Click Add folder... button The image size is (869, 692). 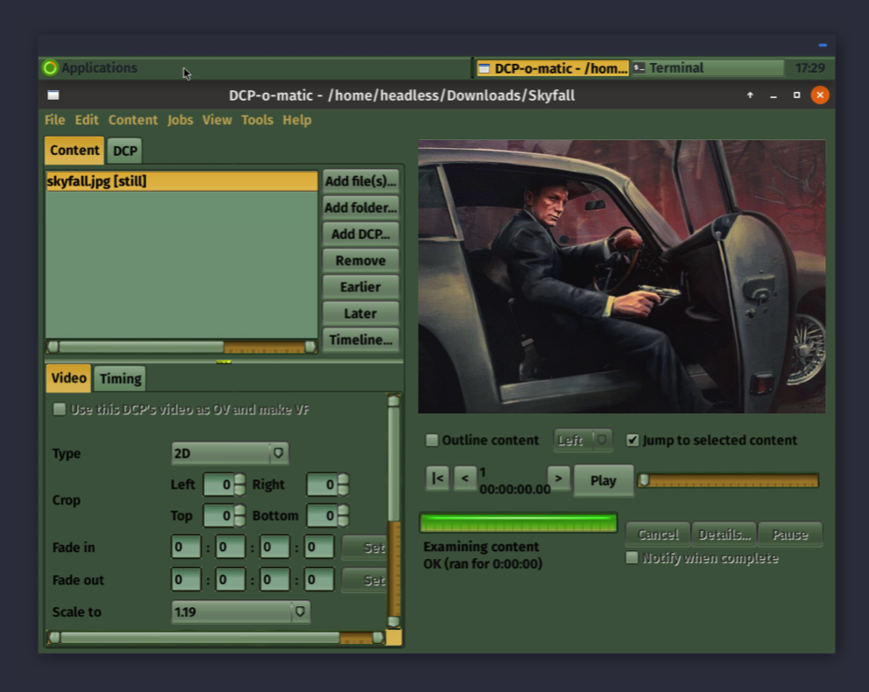tap(360, 208)
